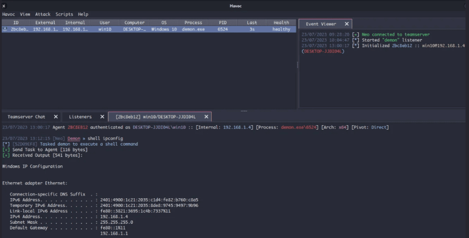Screen dimensions: 469x238
Task: Switch to the Listeners tab
Action: tap(80, 117)
